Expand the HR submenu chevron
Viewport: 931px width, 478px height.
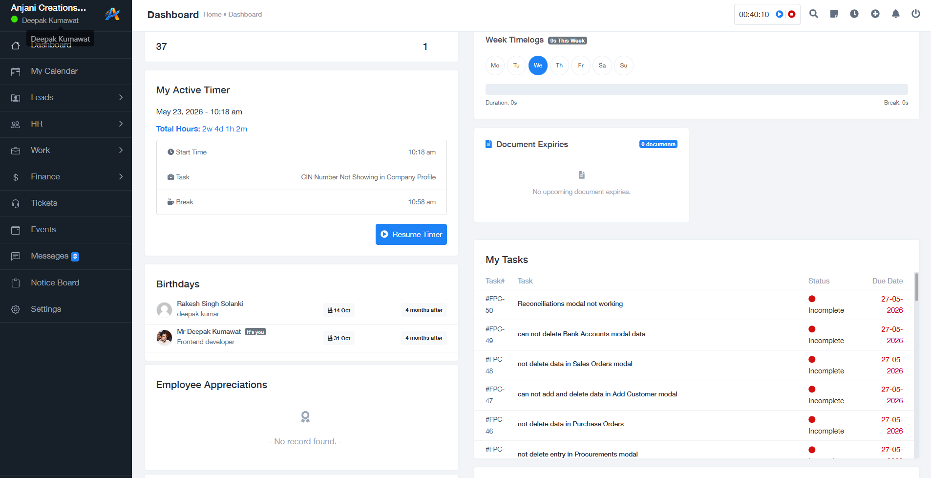[121, 124]
